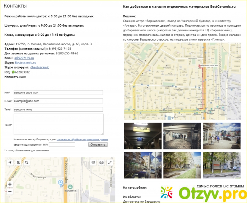Click the Bestceramic.ru Skype link

30,63
